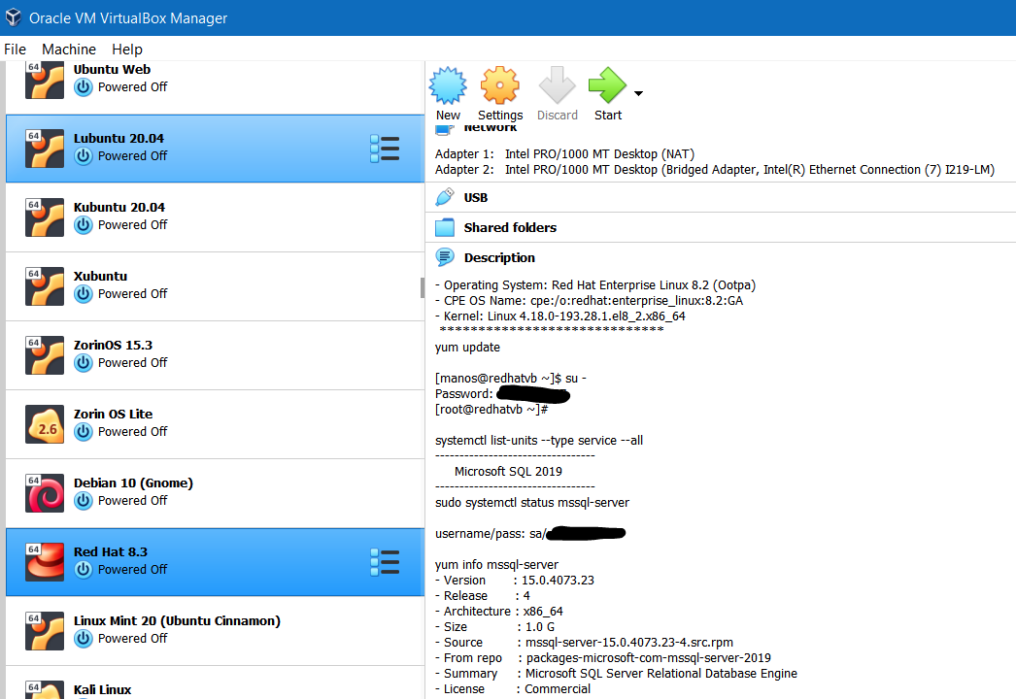Click the Lubuntu 20.04 OS icon

pyautogui.click(x=45, y=149)
